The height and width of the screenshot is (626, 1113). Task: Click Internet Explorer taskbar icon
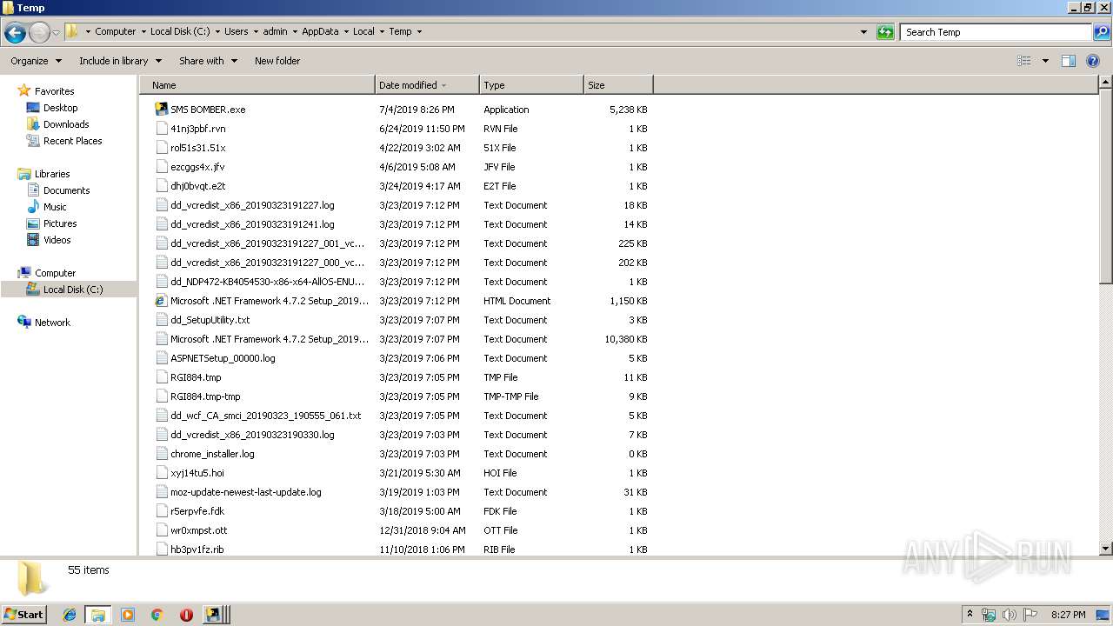click(x=70, y=615)
